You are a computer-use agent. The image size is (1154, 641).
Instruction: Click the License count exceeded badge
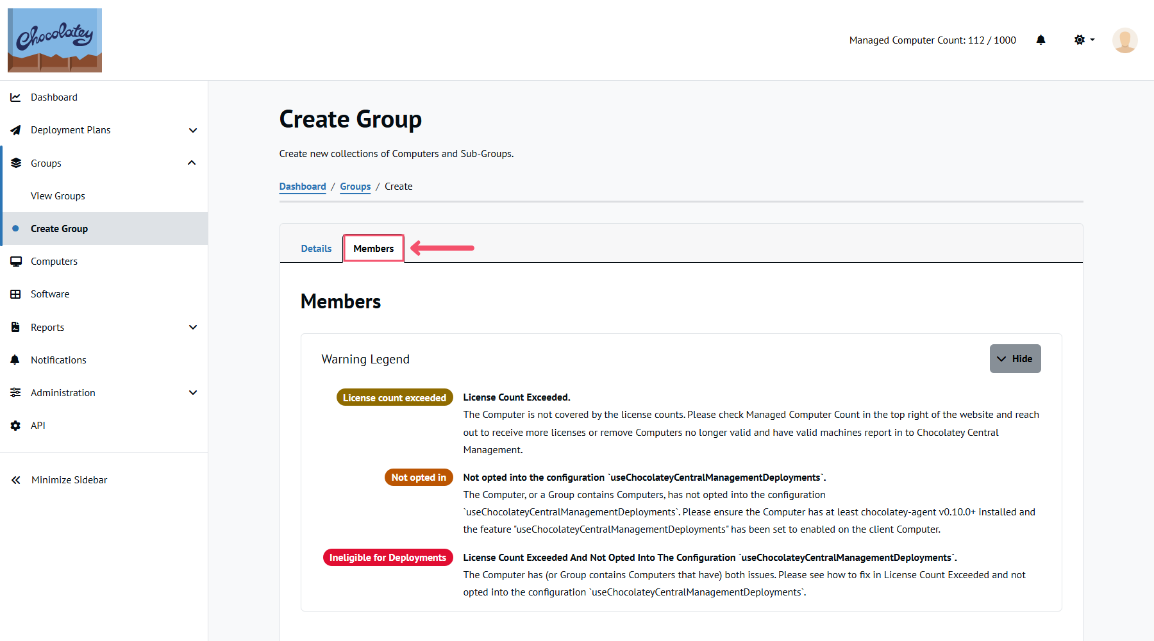coord(394,397)
